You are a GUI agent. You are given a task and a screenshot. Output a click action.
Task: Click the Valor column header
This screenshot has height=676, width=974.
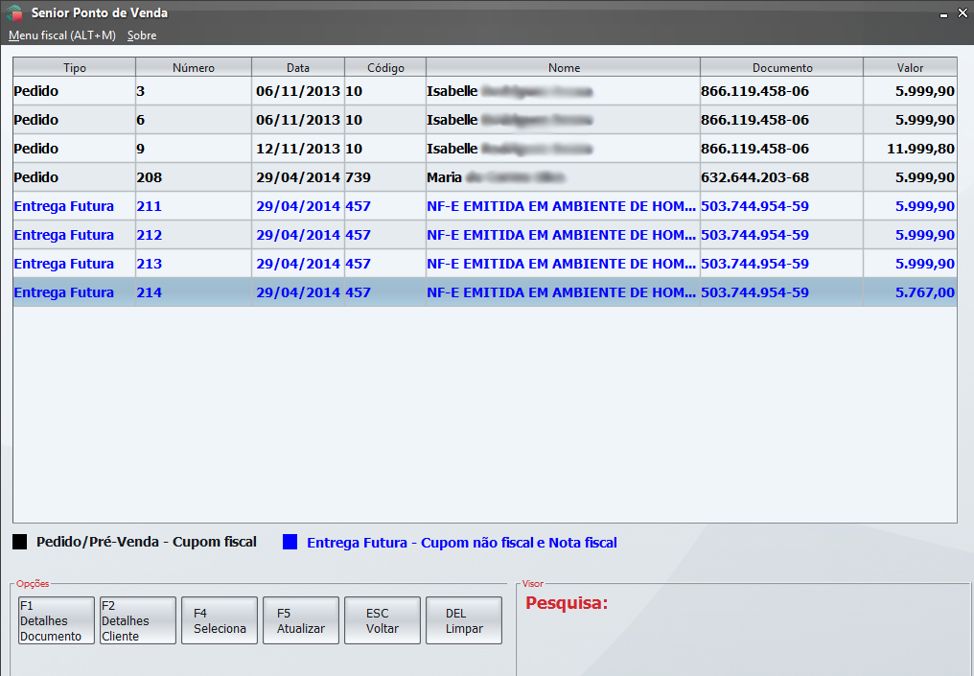pos(910,67)
